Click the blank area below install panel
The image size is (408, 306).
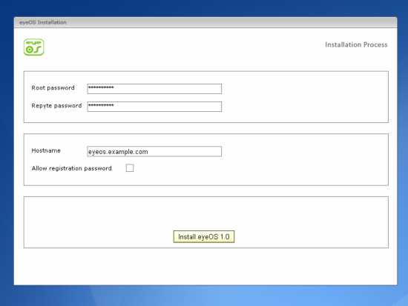pos(205,267)
